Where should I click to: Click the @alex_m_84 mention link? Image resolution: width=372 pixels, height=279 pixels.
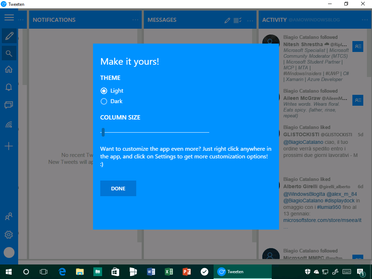pyautogui.click(x=341, y=194)
